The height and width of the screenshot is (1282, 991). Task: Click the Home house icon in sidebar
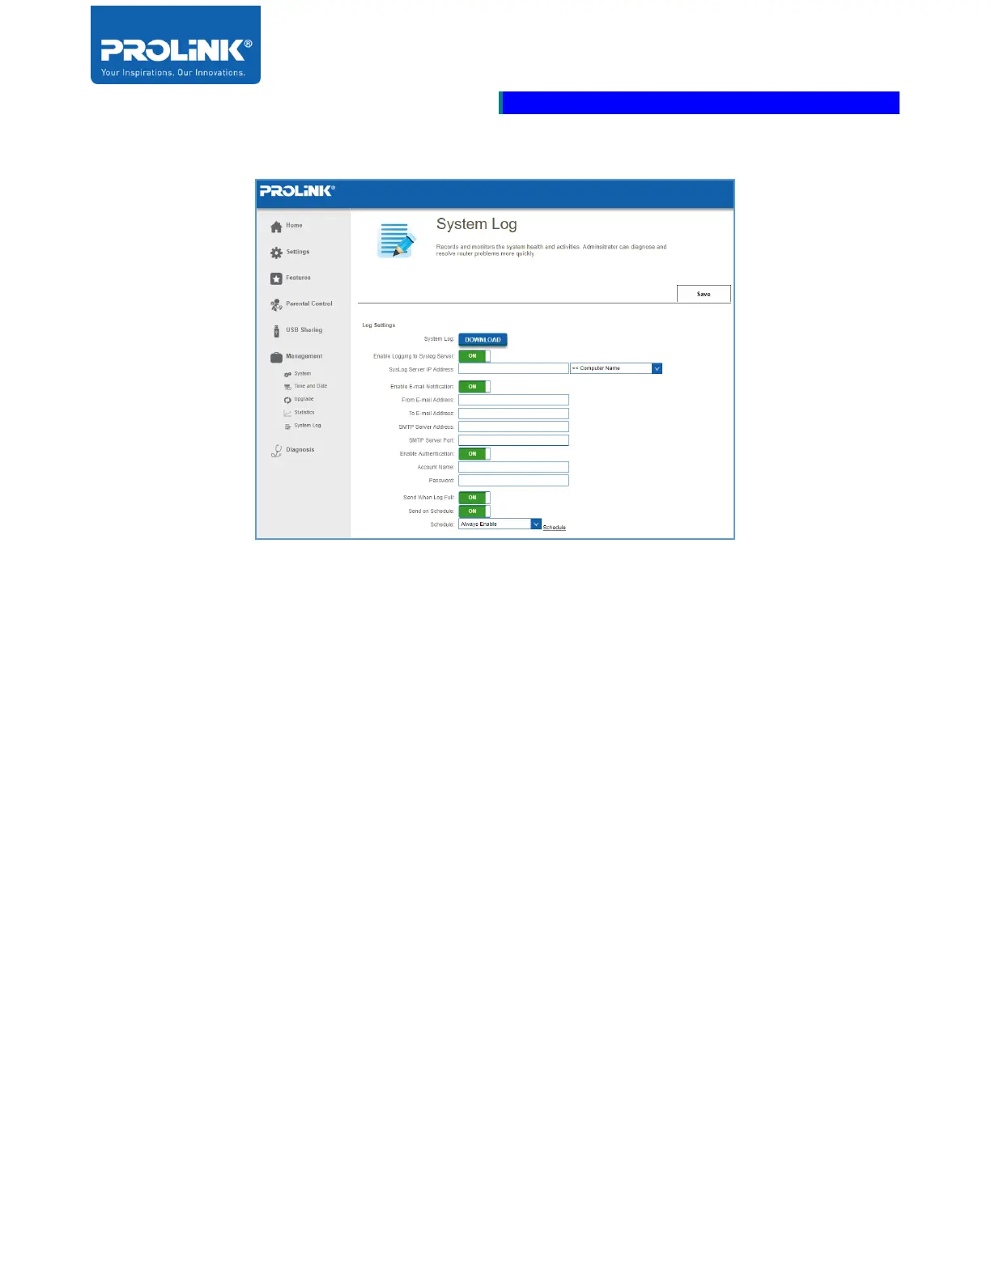coord(276,227)
